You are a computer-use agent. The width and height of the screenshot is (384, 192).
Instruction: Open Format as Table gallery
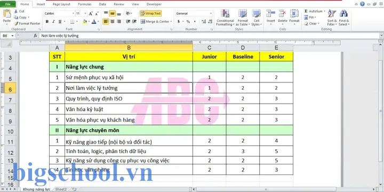[243, 18]
